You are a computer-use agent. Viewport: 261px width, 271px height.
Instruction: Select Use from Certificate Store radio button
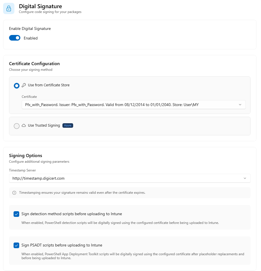click(17, 85)
